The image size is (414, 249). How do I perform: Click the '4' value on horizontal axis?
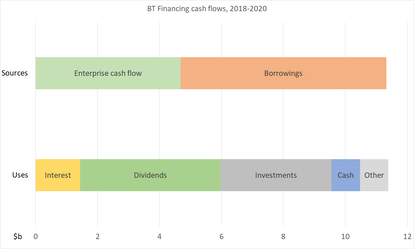coord(159,237)
